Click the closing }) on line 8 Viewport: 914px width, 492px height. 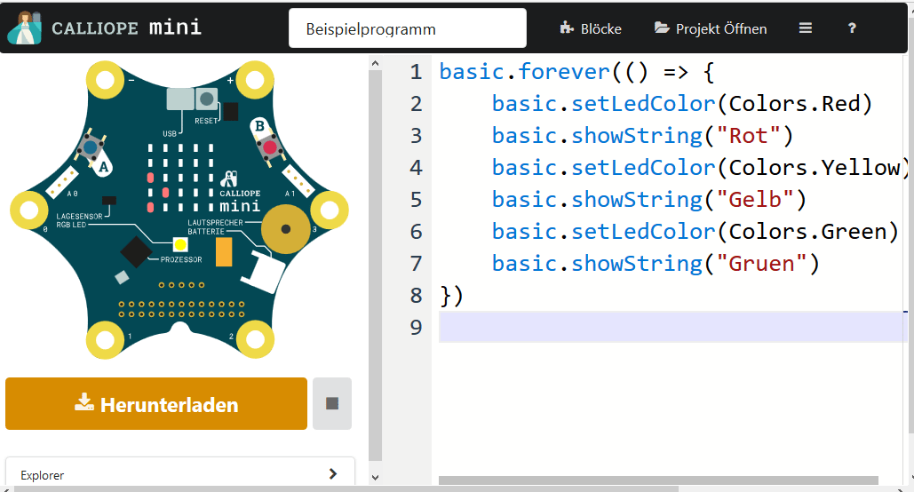tap(452, 296)
